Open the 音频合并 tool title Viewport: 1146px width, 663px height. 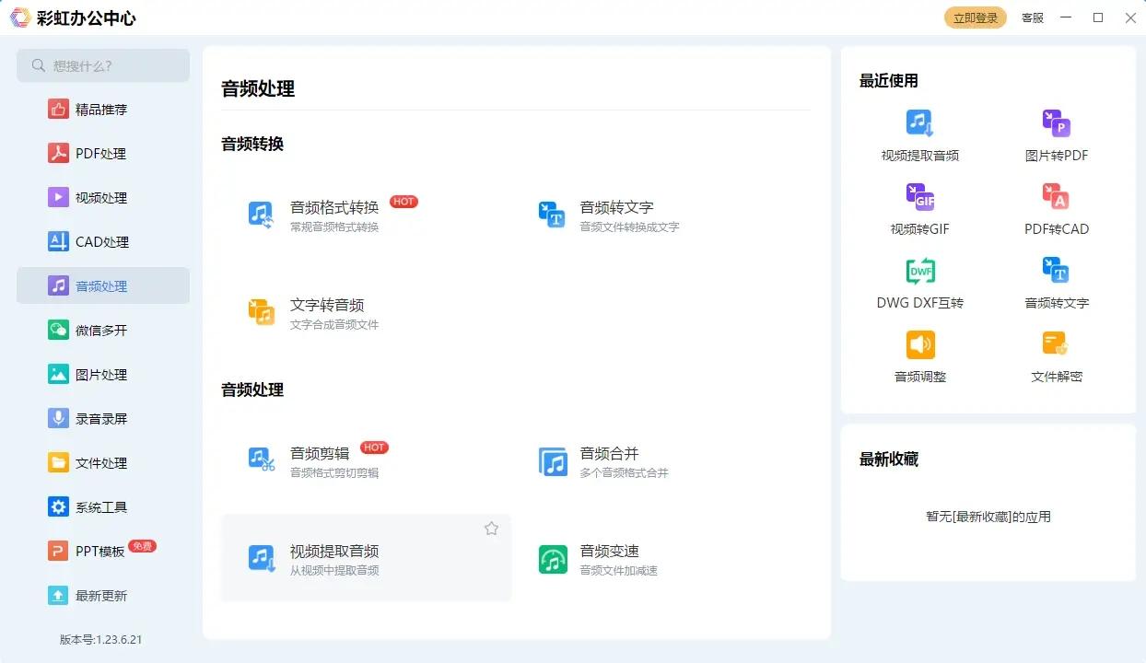pos(610,453)
